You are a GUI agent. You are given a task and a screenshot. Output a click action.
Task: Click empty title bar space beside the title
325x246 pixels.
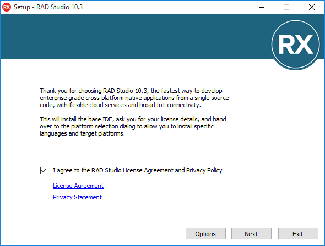166,7
